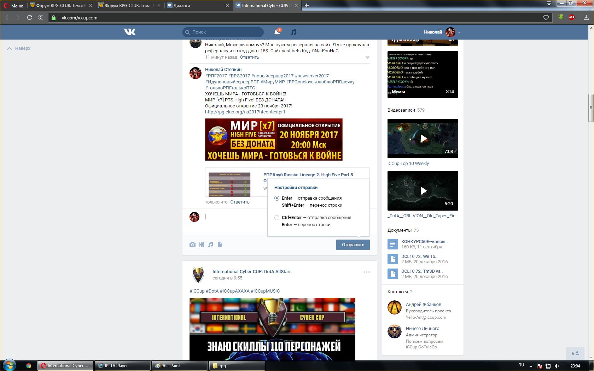Attach audio with music note icon

[x=211, y=245]
